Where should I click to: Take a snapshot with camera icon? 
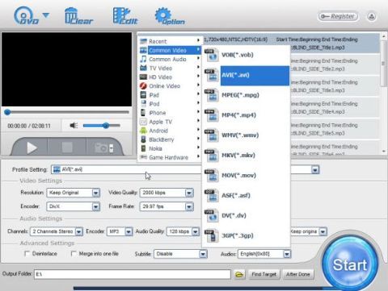[103, 148]
